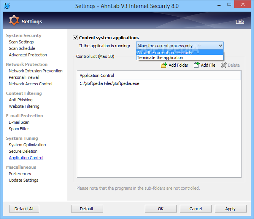Screen dimensions: 254x219
Task: Open the Help link
Action: 240,21
